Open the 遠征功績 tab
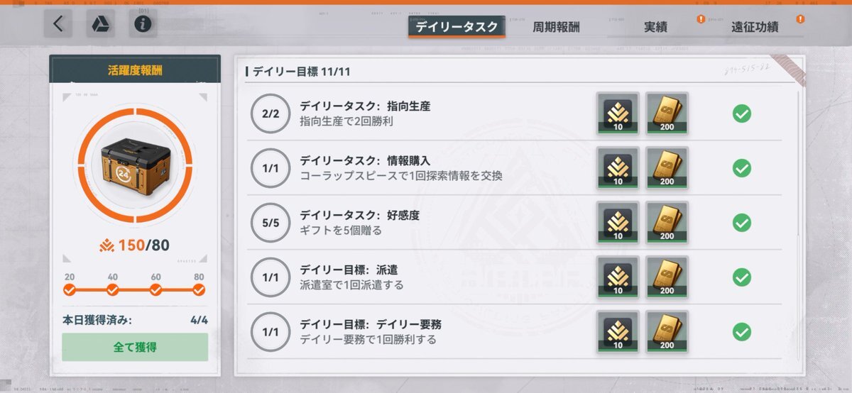 click(755, 28)
